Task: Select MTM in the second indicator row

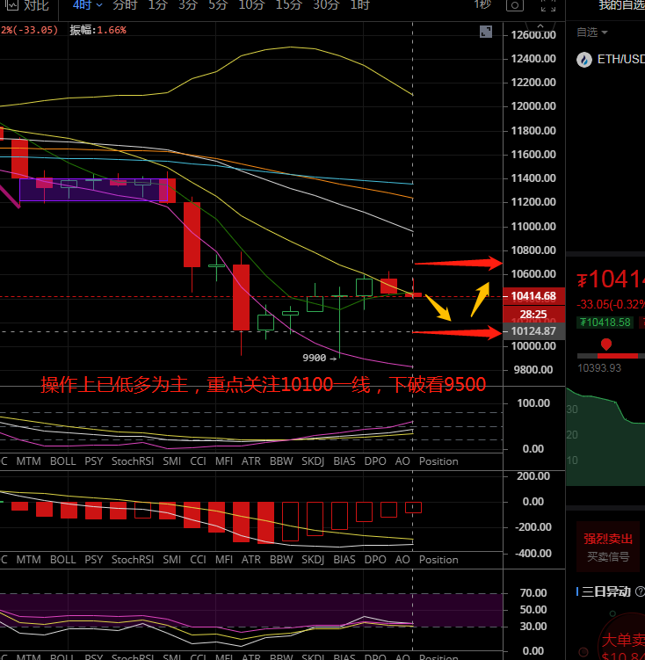Action: coord(29,560)
